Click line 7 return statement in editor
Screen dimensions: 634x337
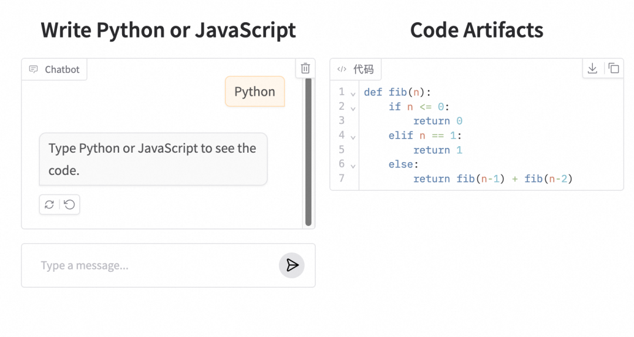click(493, 178)
